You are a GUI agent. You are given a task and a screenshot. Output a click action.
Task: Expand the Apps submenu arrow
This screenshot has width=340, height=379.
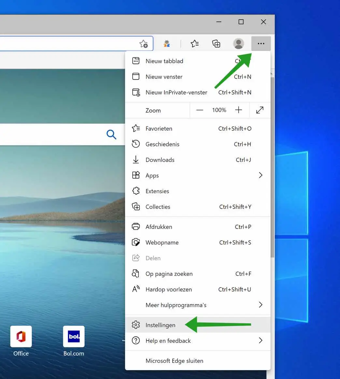[x=261, y=175]
